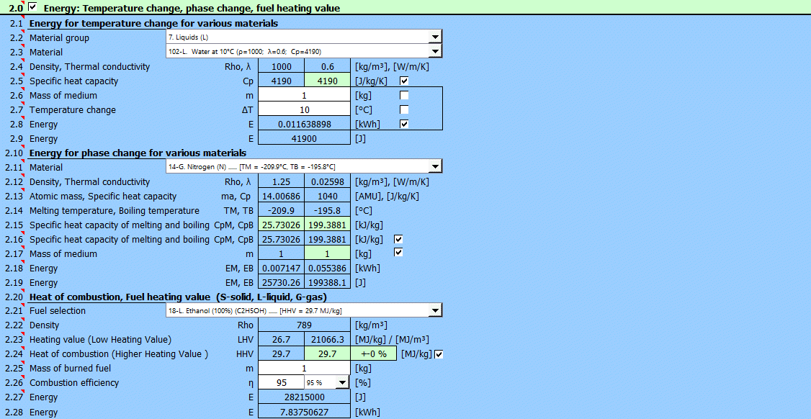Image resolution: width=811 pixels, height=419 pixels.
Task: Tick the Temperature change checkbox
Action: tap(404, 110)
